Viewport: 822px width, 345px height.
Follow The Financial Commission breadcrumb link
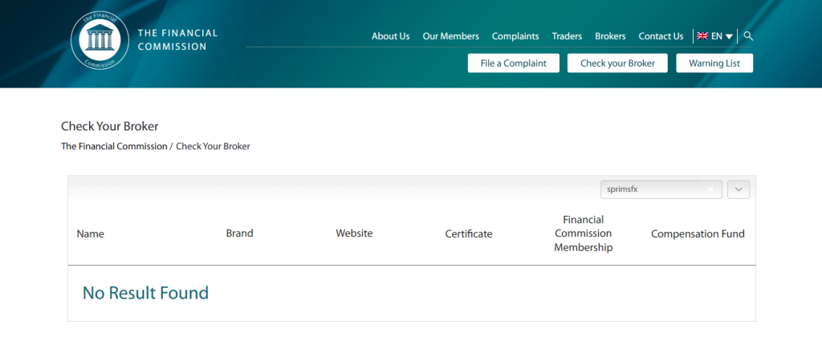point(114,146)
